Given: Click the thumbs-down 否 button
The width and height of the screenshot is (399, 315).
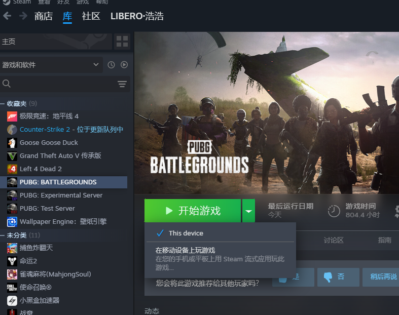Looking at the screenshot, I should [335, 277].
